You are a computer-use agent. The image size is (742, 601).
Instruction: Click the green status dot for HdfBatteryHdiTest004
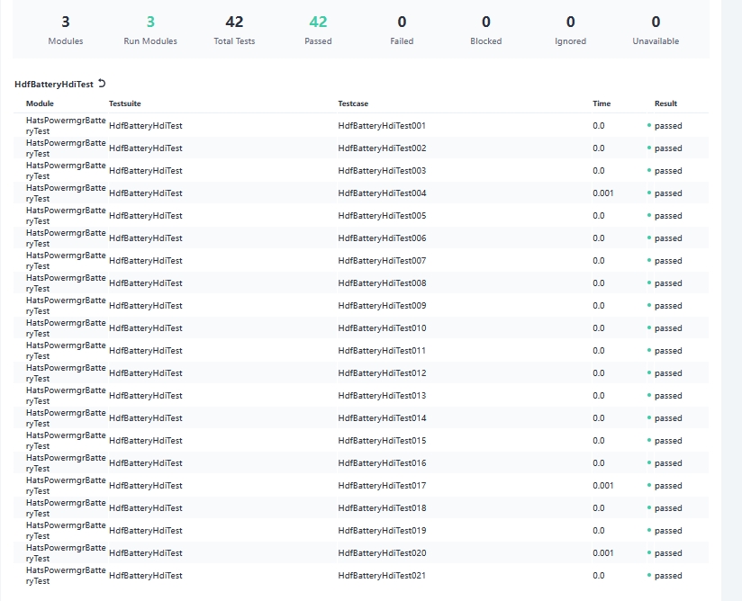(x=648, y=193)
